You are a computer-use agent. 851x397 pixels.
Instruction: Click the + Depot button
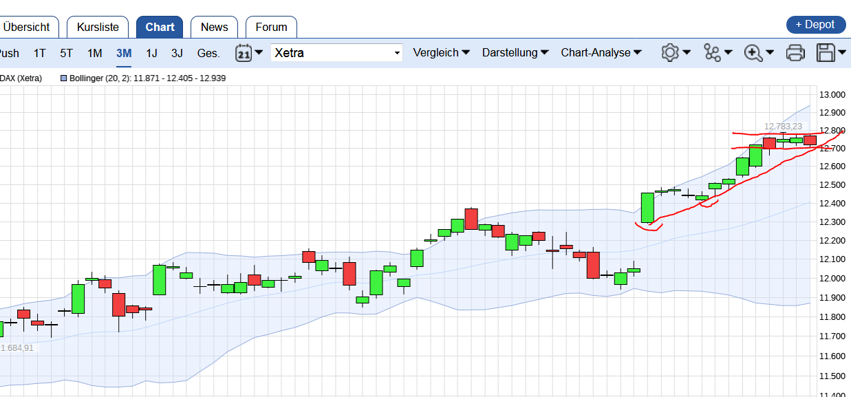pos(815,24)
